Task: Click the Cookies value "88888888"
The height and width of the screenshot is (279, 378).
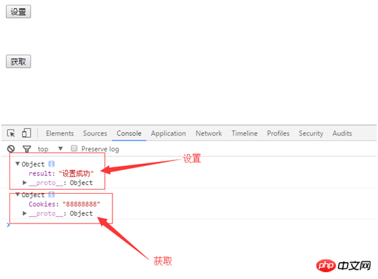Action: (x=81, y=204)
